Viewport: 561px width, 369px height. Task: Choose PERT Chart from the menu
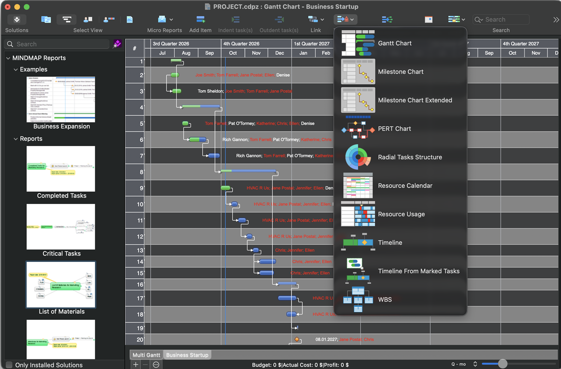[x=400, y=129]
